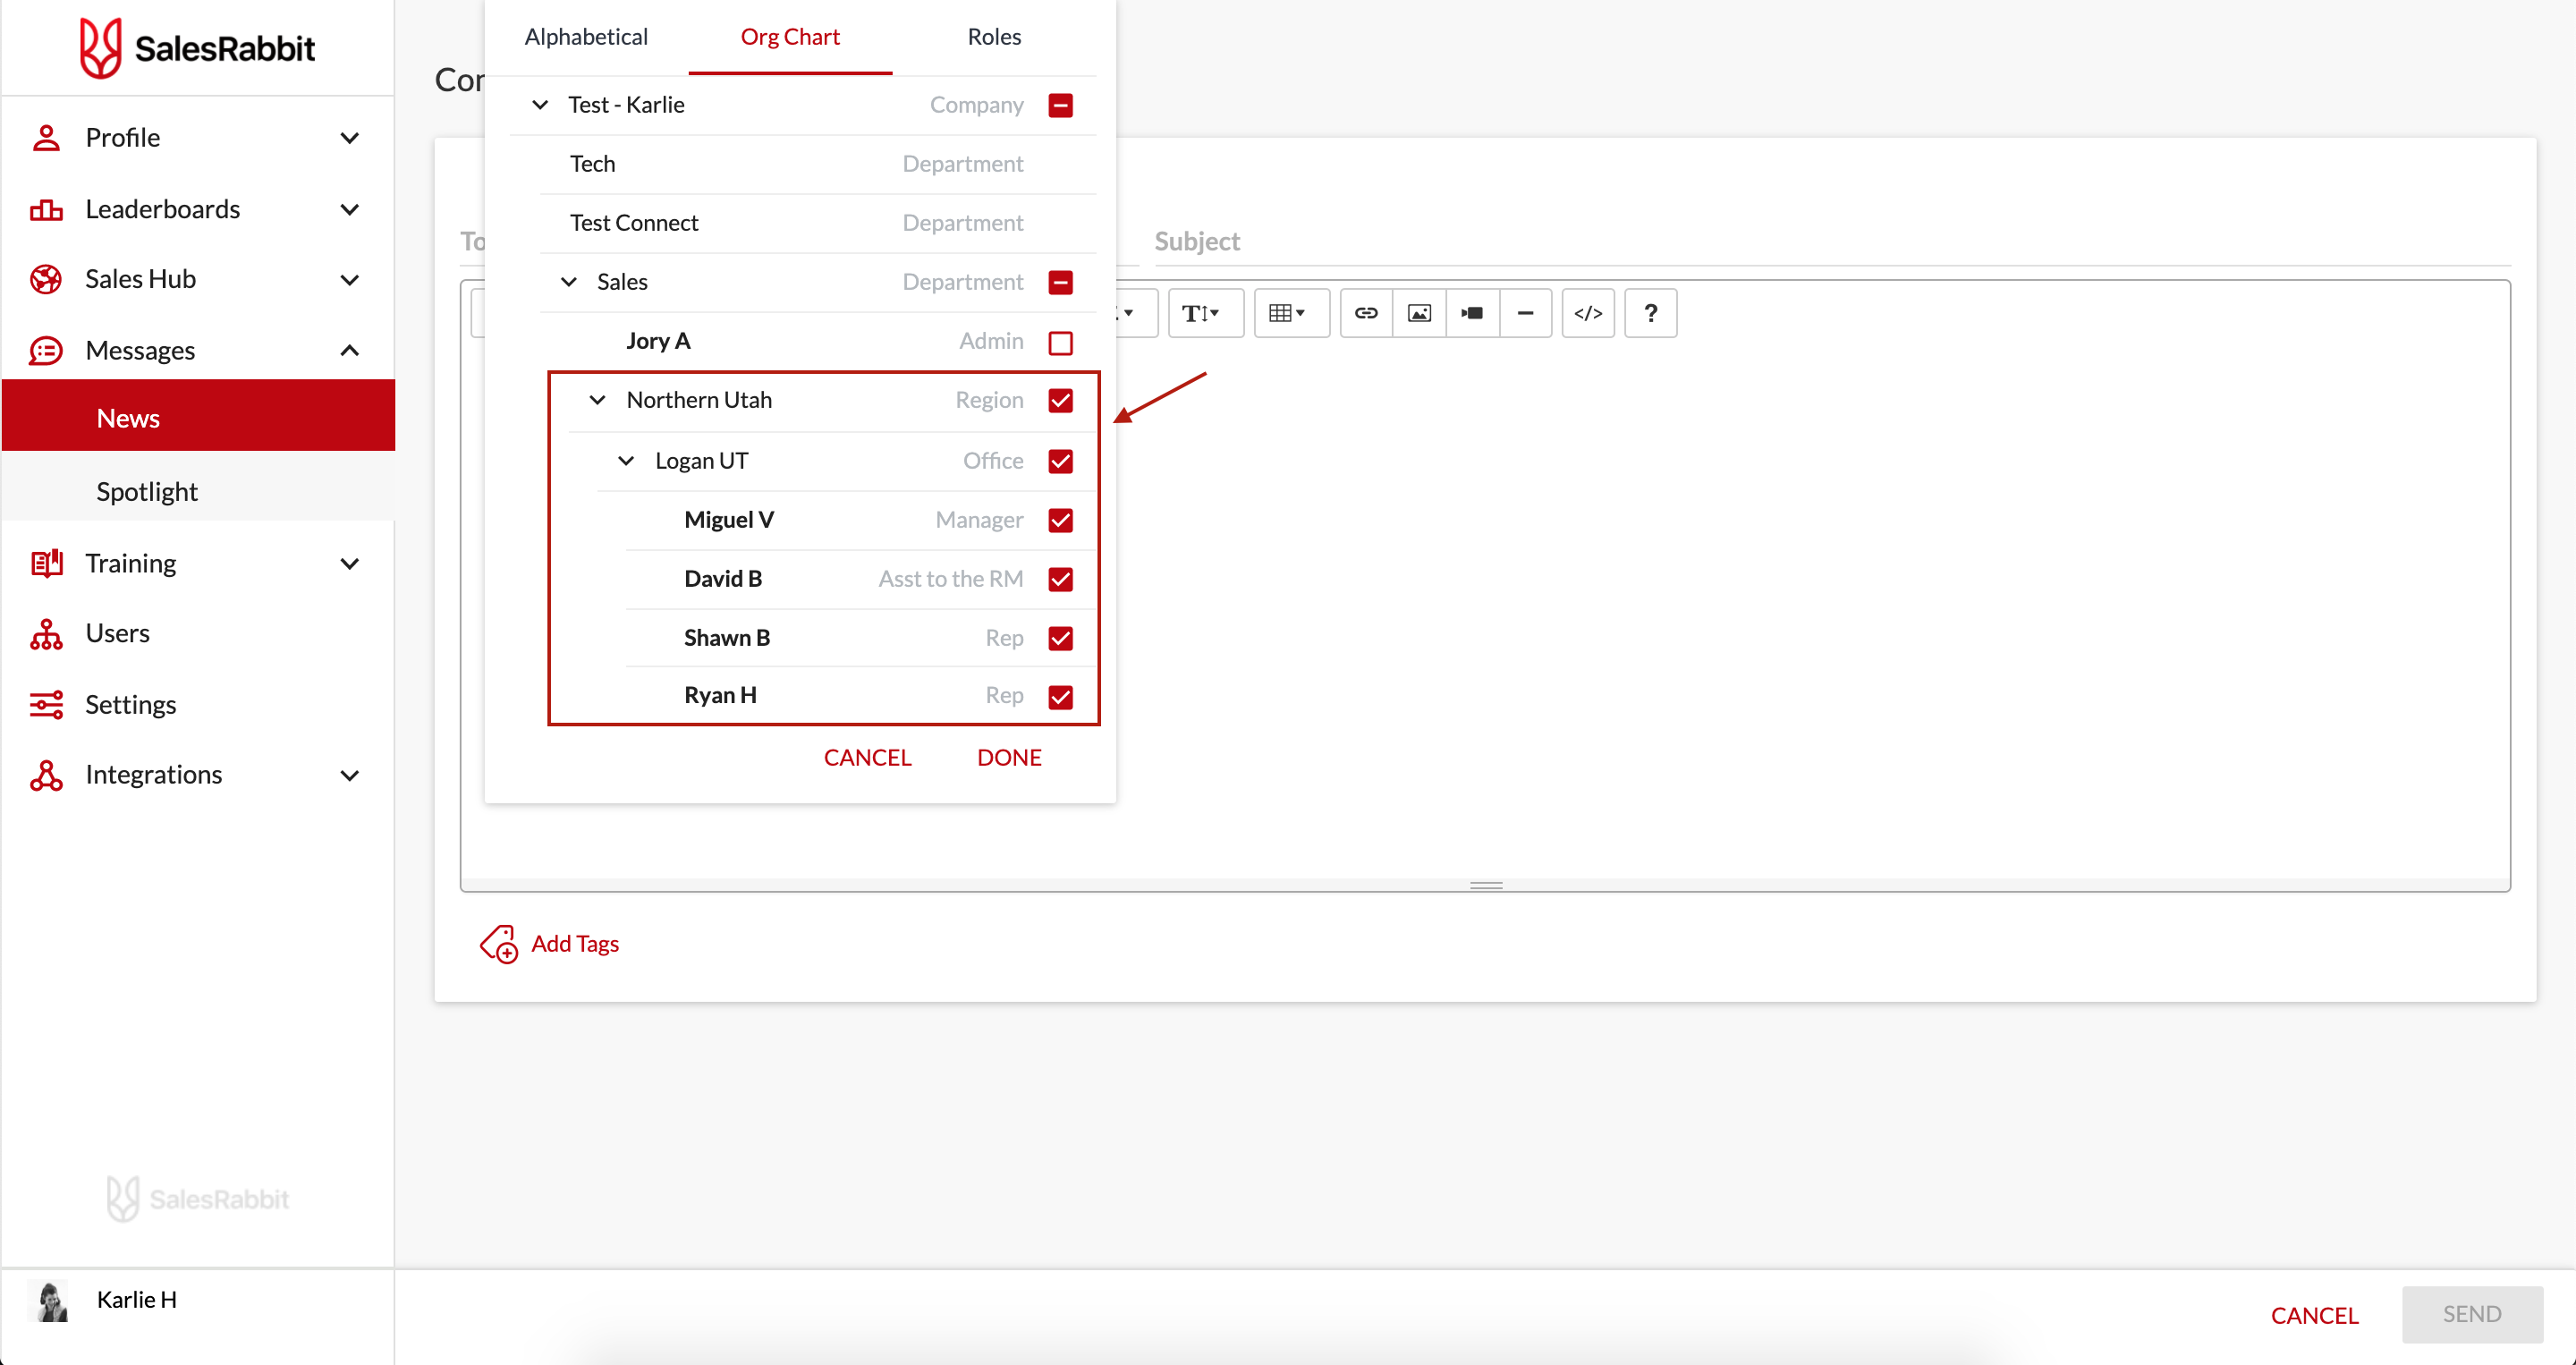Uncheck Shawn B Rep checkbox
The height and width of the screenshot is (1365, 2576).
tap(1060, 638)
